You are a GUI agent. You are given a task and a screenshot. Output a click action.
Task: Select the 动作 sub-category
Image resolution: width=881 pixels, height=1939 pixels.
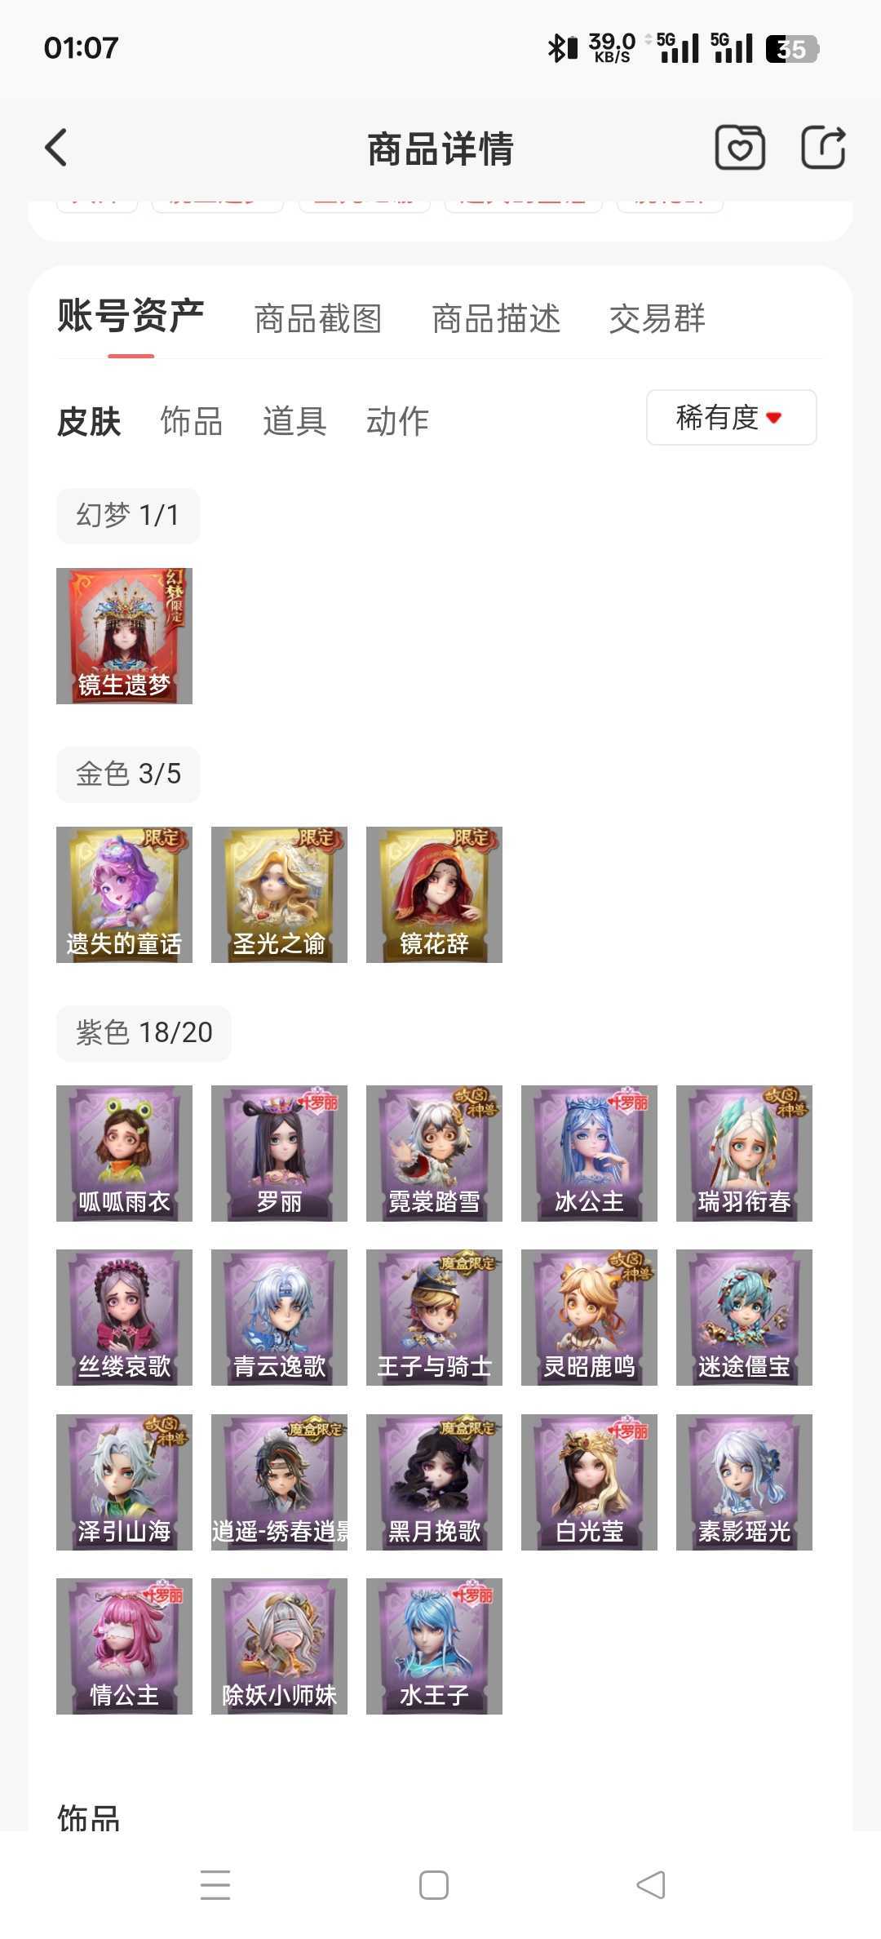[x=397, y=421]
